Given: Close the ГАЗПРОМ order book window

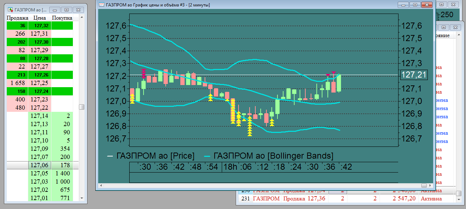Looking at the screenshot, I should coord(78,10).
